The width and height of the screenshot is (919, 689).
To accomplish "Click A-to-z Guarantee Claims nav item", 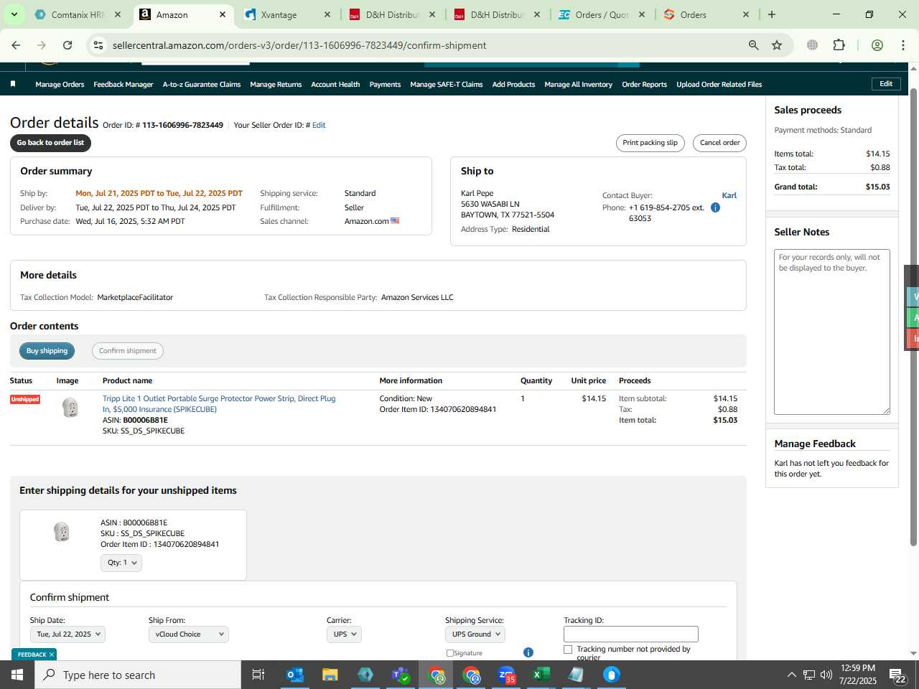I will pos(202,85).
